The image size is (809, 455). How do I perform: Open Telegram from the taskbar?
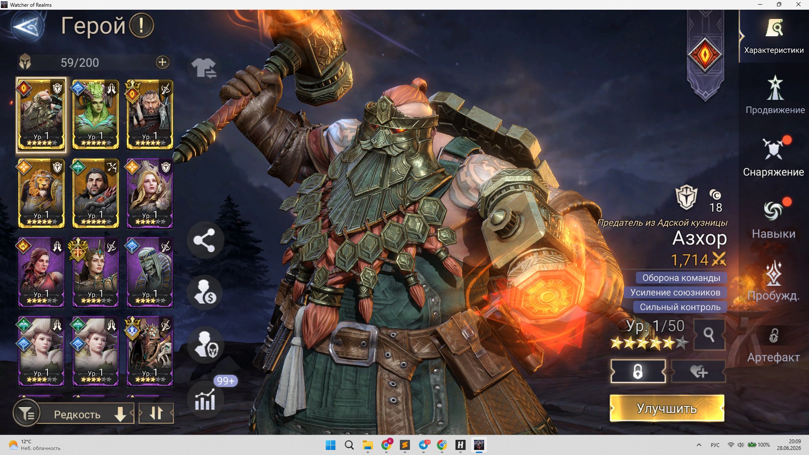pyautogui.click(x=424, y=445)
